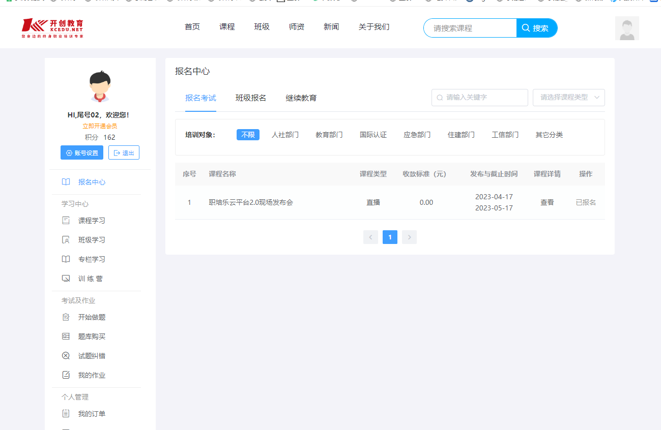The height and width of the screenshot is (430, 661).
Task: Go to previous page arrow in pagination
Action: [x=370, y=237]
